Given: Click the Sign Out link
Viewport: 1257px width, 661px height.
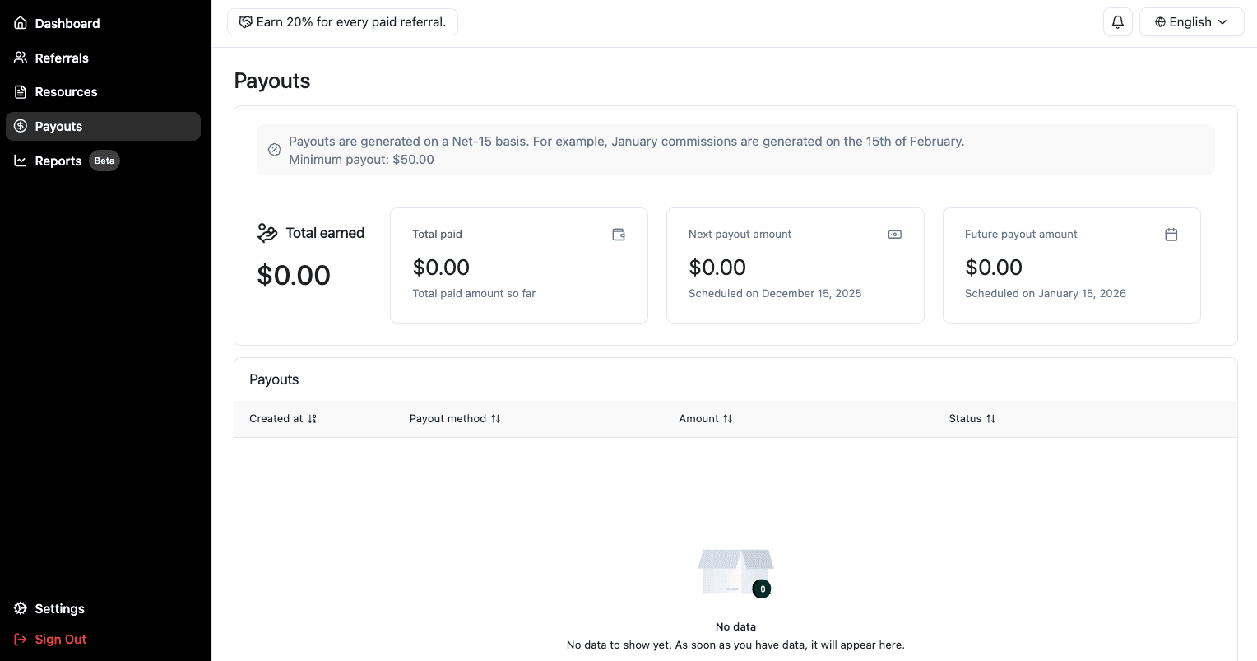Looking at the screenshot, I should point(60,639).
